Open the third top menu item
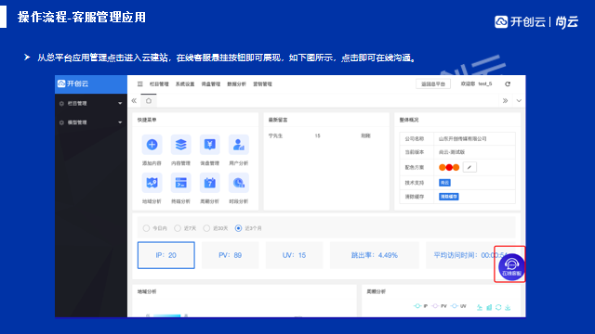This screenshot has width=595, height=334. [211, 84]
